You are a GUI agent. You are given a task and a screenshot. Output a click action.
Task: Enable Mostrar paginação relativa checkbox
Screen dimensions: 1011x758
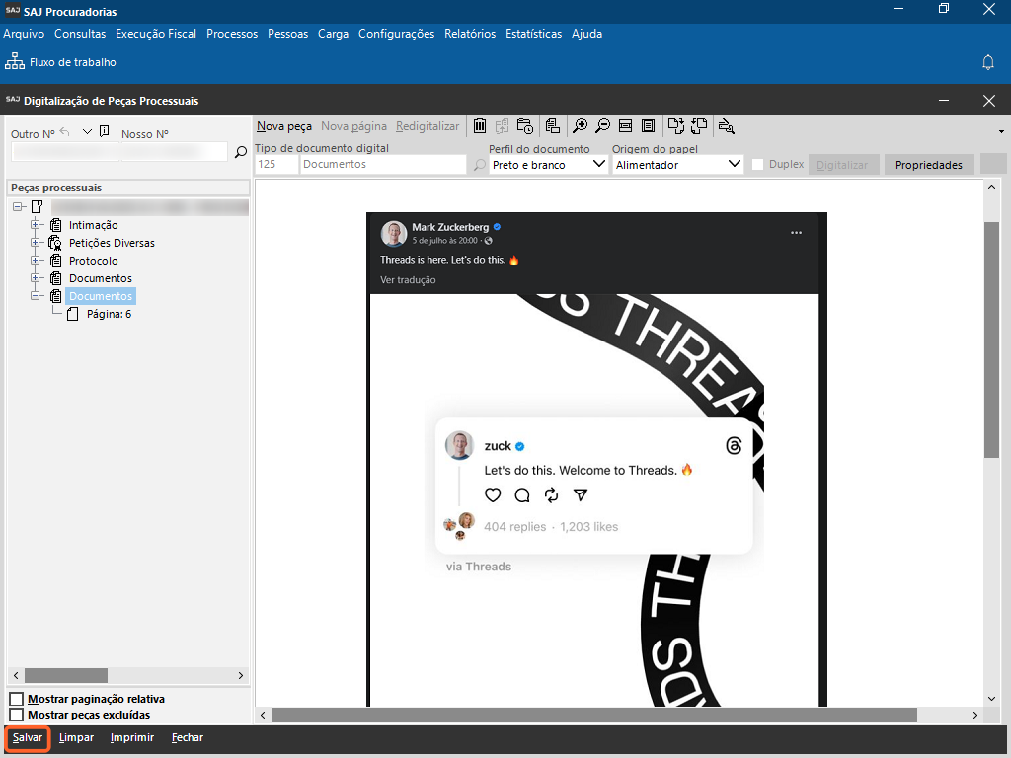coord(17,699)
